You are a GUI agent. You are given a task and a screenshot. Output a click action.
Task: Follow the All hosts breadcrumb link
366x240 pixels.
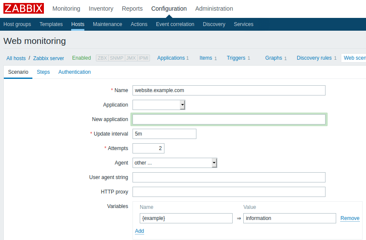pos(16,58)
